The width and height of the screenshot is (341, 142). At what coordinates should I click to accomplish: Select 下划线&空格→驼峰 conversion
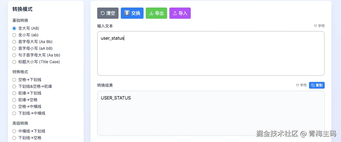pos(14,86)
